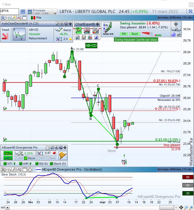Open the book list icon next to the ticker

[x=23, y=12]
